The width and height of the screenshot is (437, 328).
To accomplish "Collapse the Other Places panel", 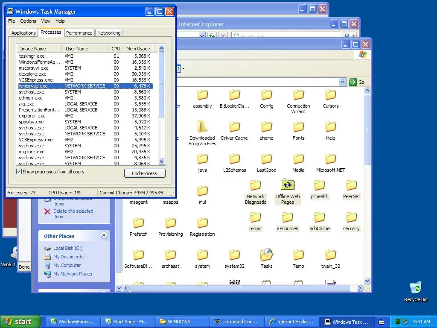I will click(x=104, y=235).
